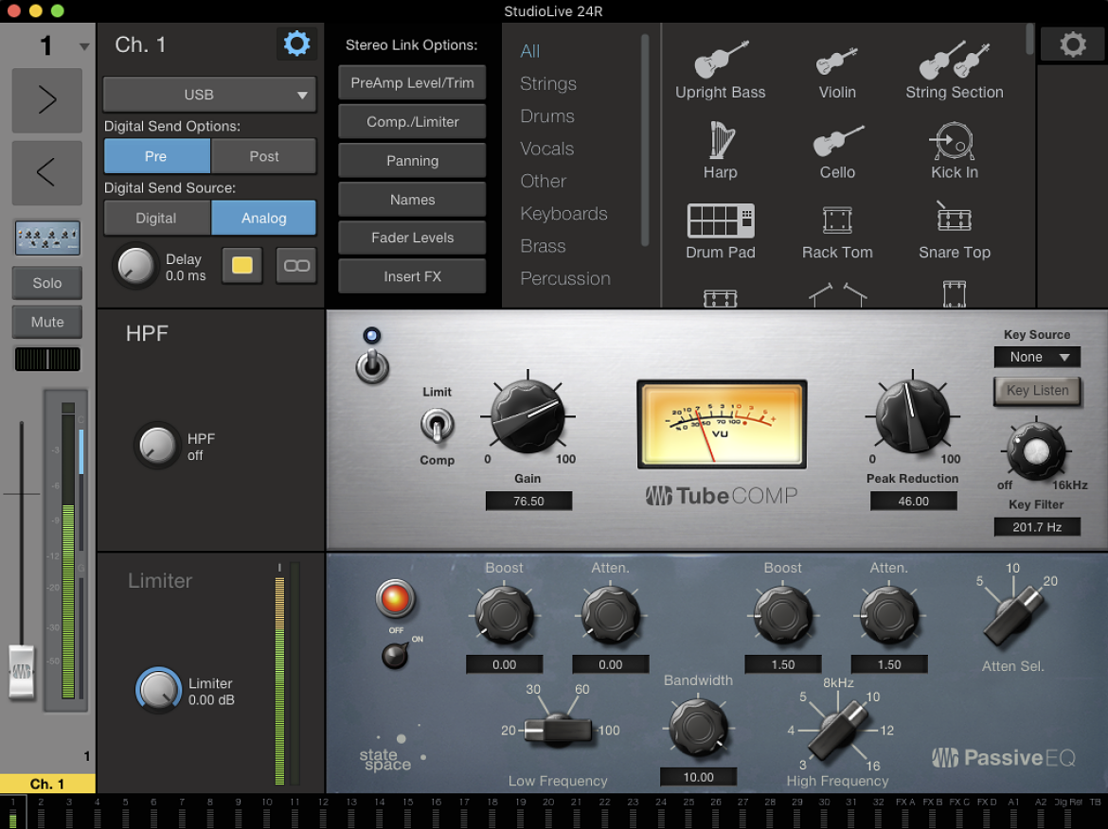Toggle the red PassiveEQ power lamp
The width and height of the screenshot is (1108, 829).
click(x=395, y=598)
